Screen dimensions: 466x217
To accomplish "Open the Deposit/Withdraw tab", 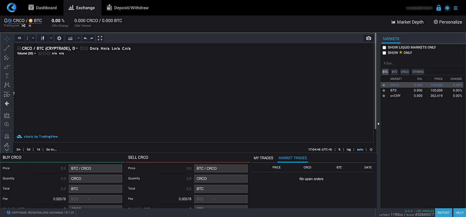I will point(129,8).
